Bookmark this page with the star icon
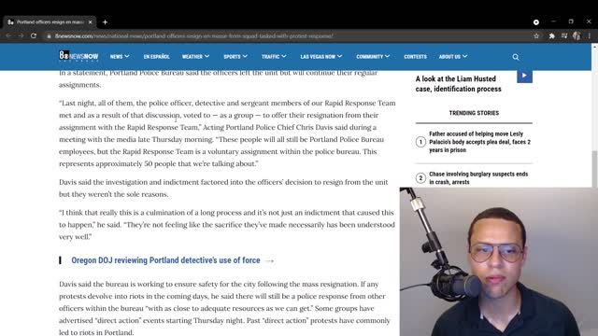598x336 pixels. click(x=536, y=35)
